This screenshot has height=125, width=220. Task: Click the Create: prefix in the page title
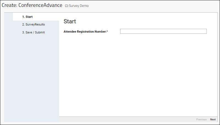pyautogui.click(x=9, y=5)
